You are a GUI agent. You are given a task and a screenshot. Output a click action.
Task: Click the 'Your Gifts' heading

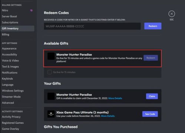[52, 83]
